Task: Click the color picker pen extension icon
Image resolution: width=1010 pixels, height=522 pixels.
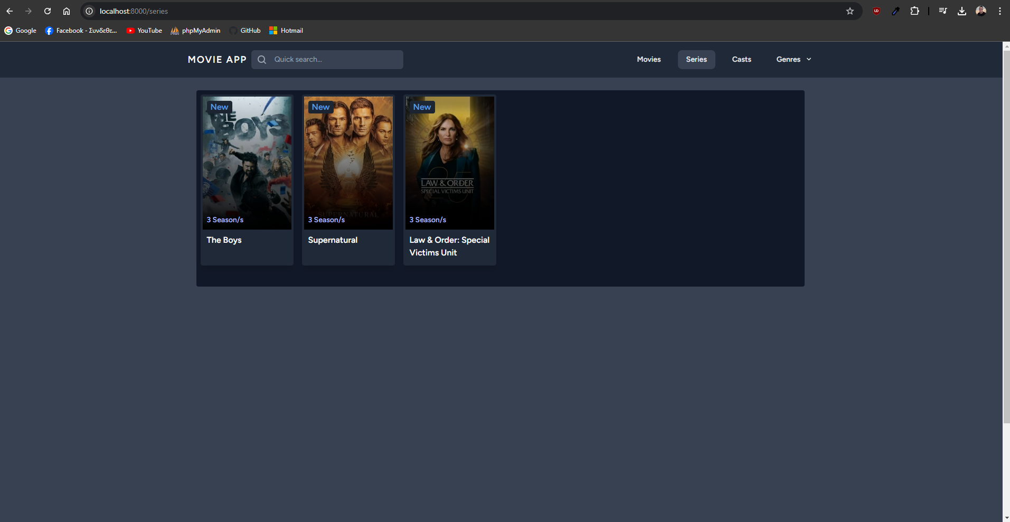Action: [x=895, y=11]
